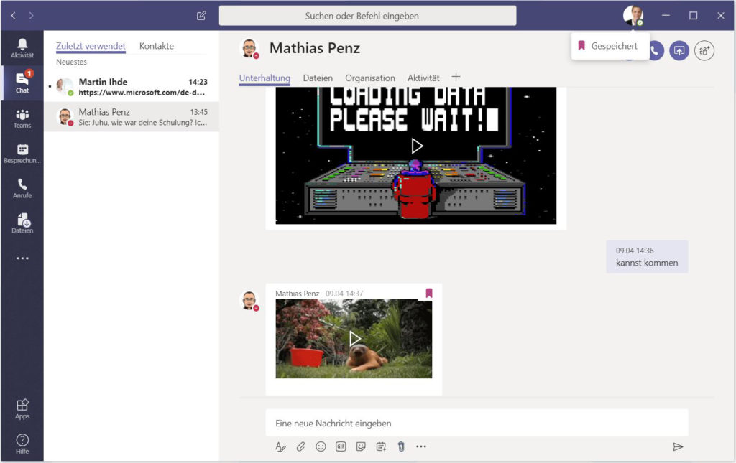Click the search or command box
Viewport: 736px width, 463px height.
pyautogui.click(x=367, y=16)
